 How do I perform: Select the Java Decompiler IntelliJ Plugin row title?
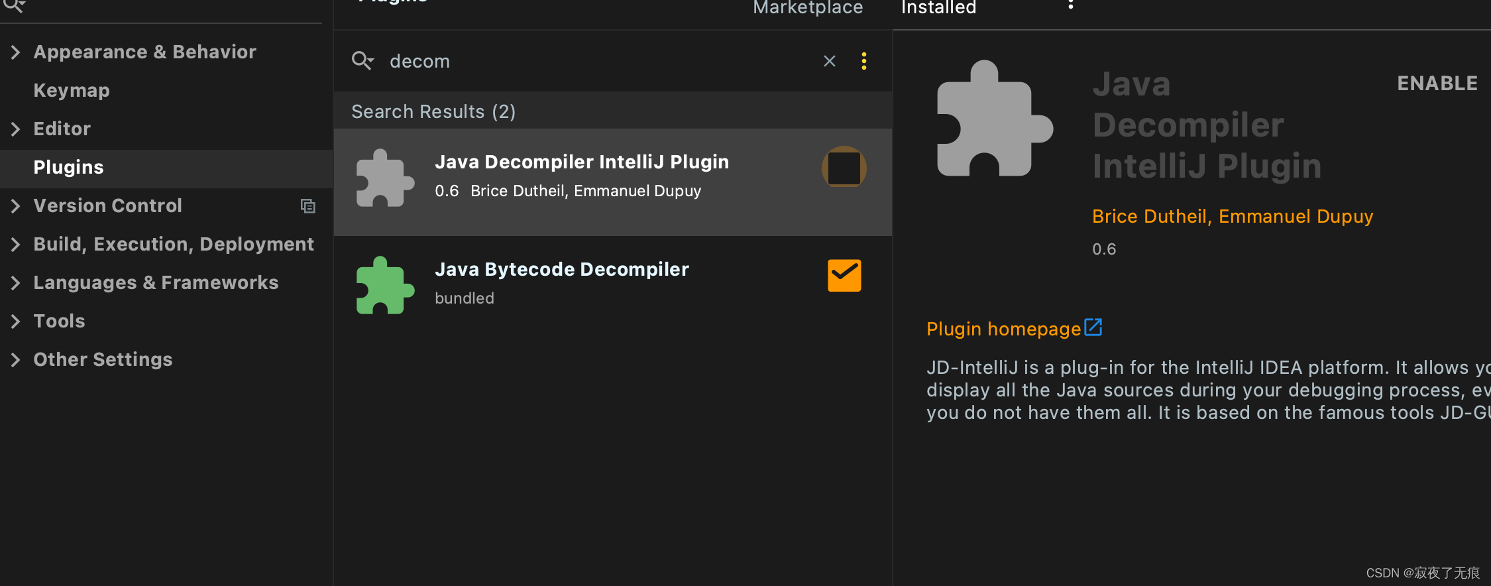(x=582, y=162)
